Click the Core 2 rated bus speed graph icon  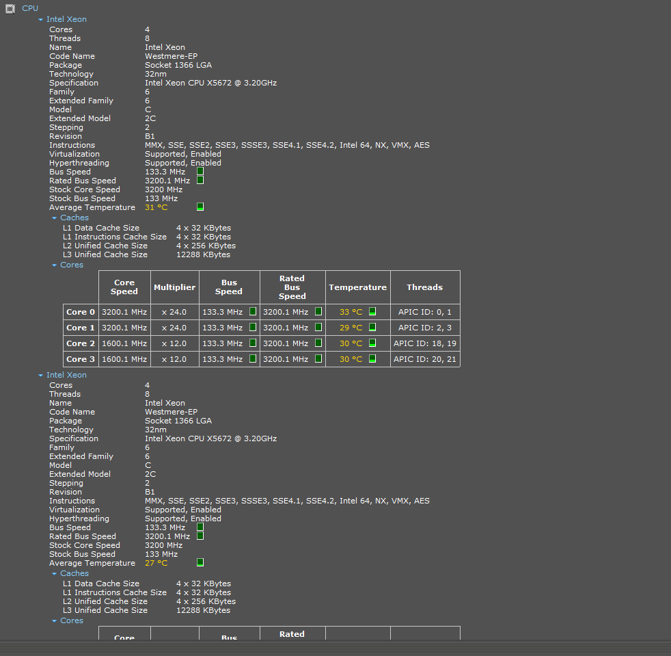pyautogui.click(x=318, y=343)
